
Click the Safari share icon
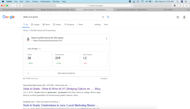coord(180,6)
